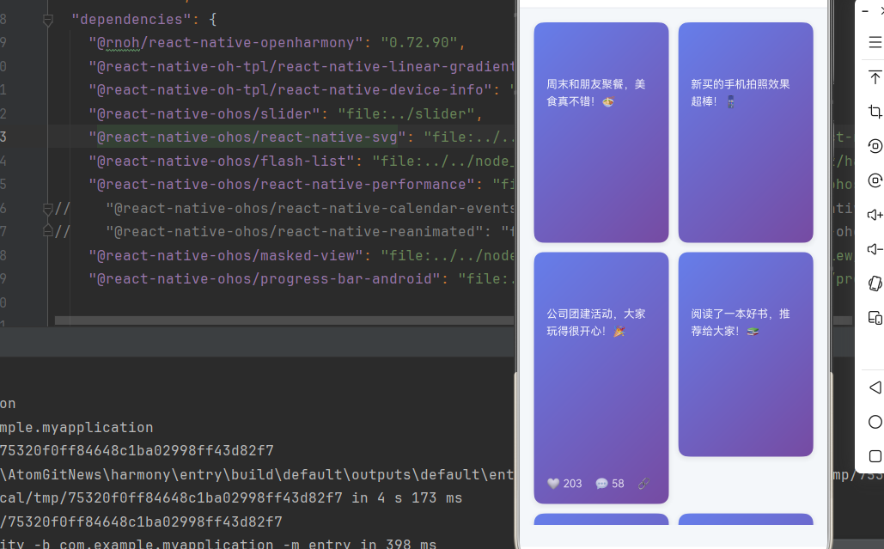
Task: Tap the emulator Back triangle button
Action: point(875,387)
